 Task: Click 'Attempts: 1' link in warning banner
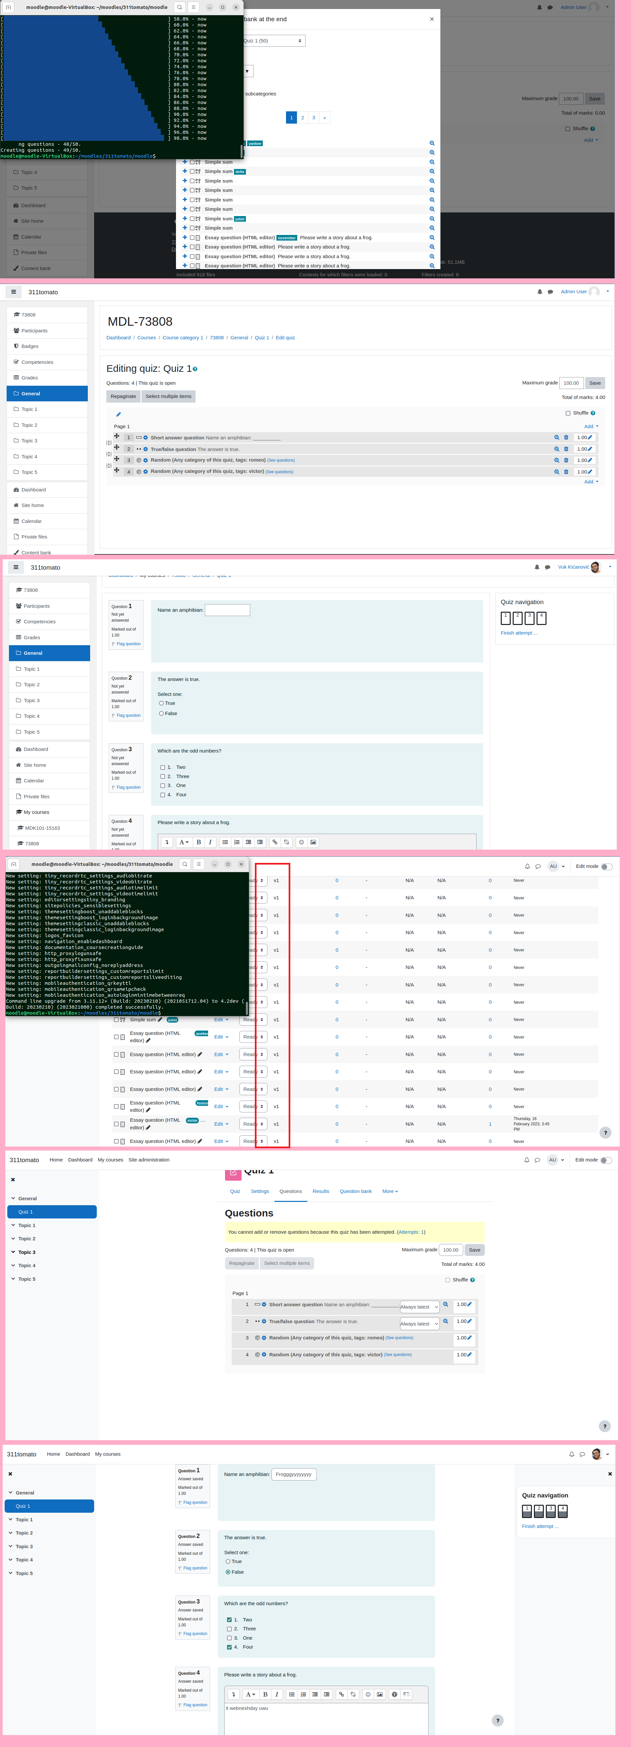[411, 1232]
